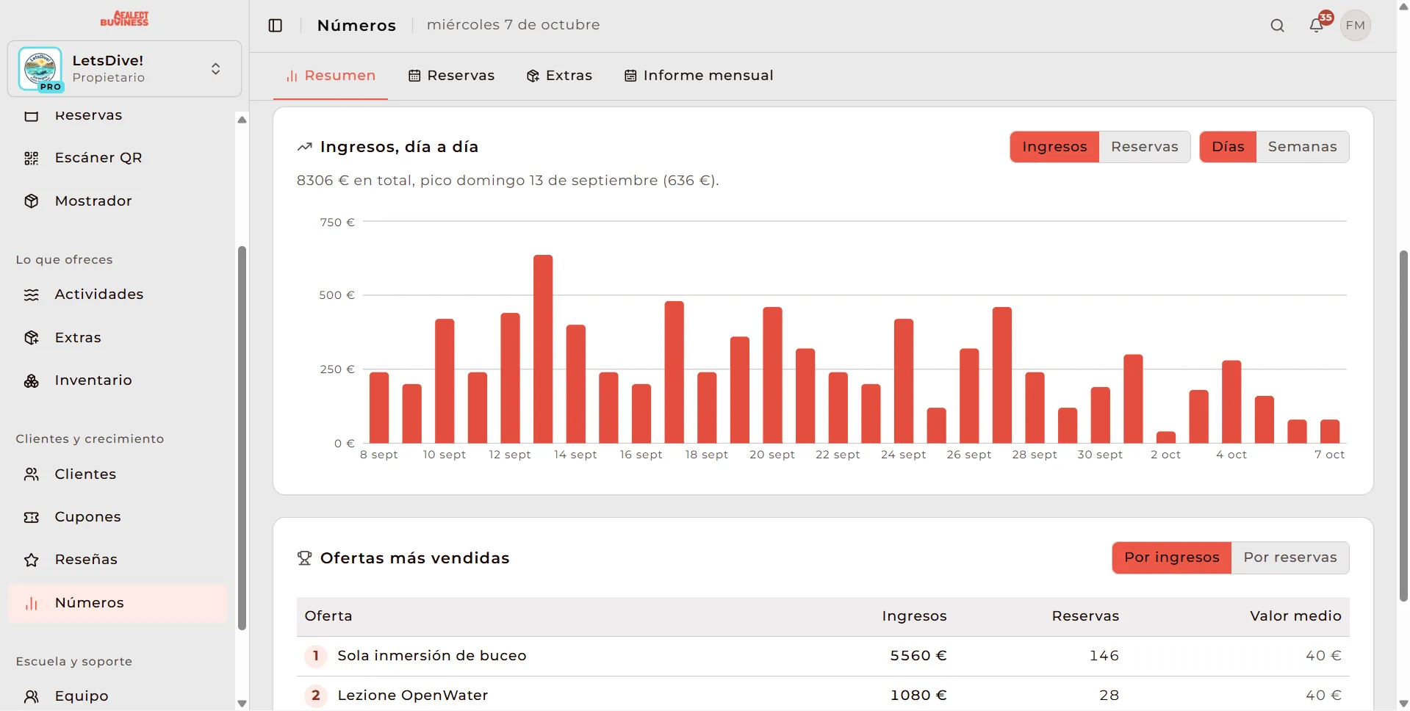Click the 13 sept peak revenue bar
The height and width of the screenshot is (711, 1410).
pyautogui.click(x=543, y=349)
